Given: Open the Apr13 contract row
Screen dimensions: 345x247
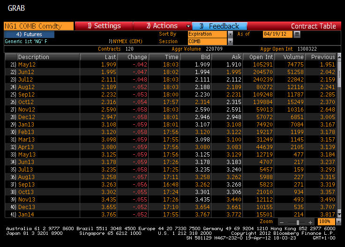Looking at the screenshot, I should (x=171, y=147).
